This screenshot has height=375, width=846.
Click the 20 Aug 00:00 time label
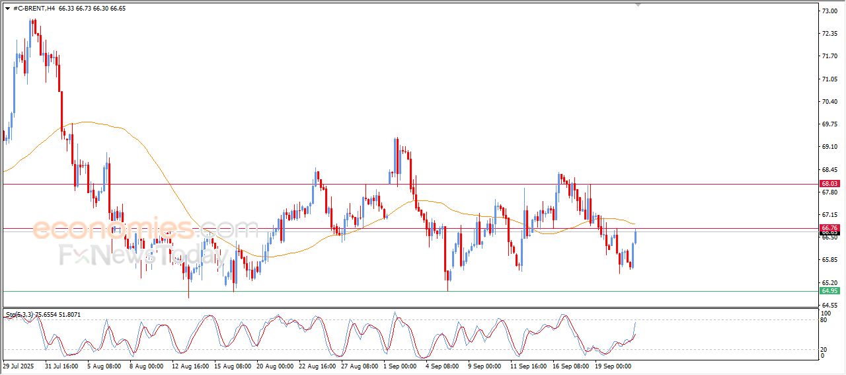coord(274,365)
